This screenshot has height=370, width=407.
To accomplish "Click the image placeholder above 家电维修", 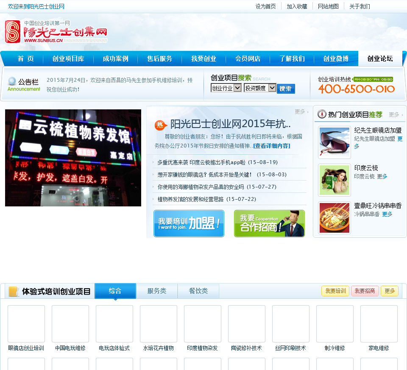I will pyautogui.click(x=379, y=324).
